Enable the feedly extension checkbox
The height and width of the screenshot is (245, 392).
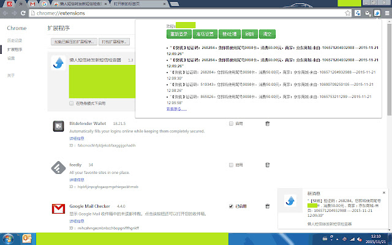click(x=231, y=165)
